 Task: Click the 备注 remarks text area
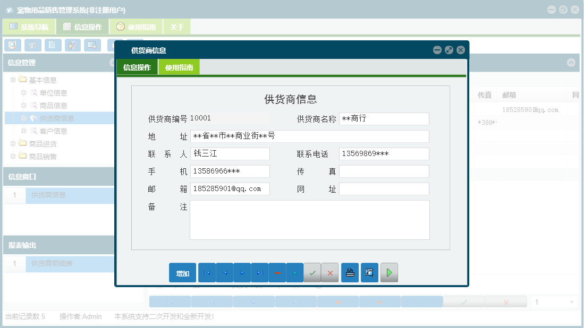(309, 220)
